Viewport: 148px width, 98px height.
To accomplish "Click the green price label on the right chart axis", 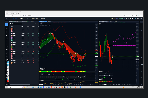I will 138,57.
